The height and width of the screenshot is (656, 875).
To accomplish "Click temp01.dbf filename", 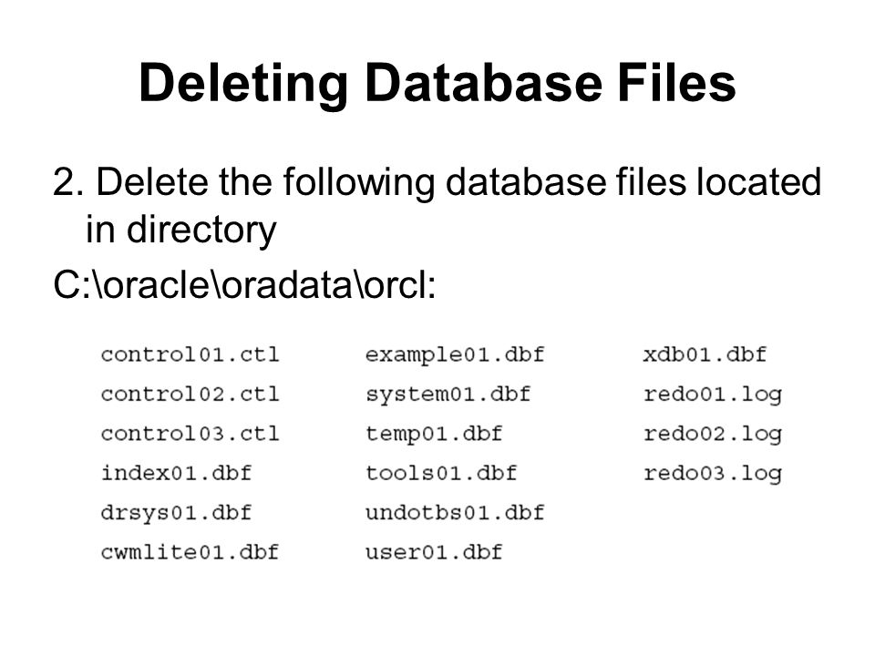I will pos(434,435).
